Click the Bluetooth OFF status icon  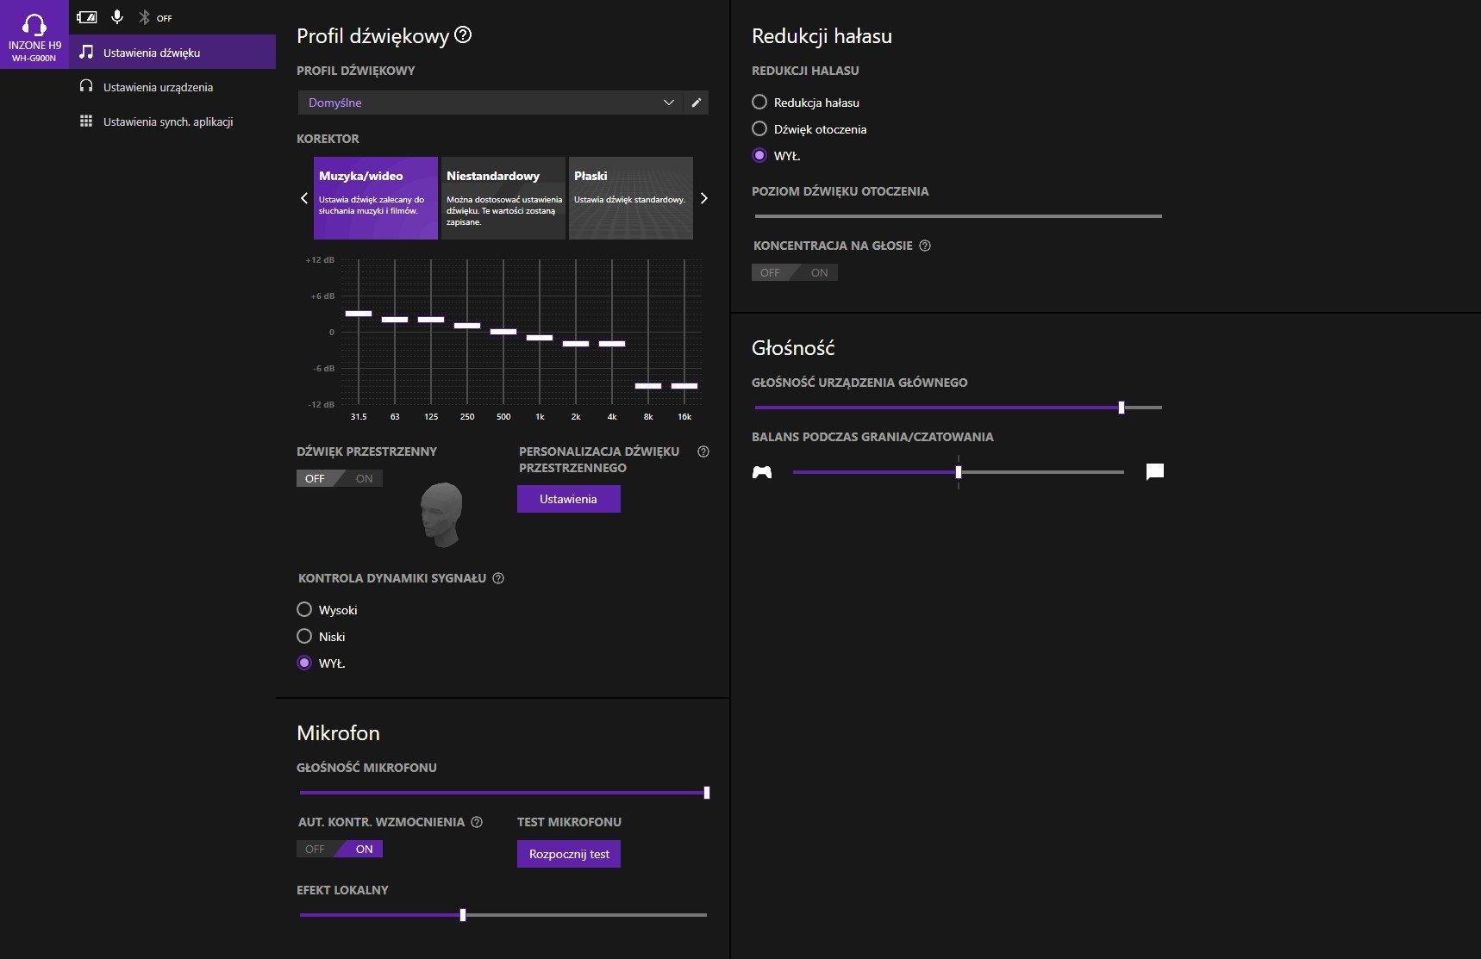145,17
